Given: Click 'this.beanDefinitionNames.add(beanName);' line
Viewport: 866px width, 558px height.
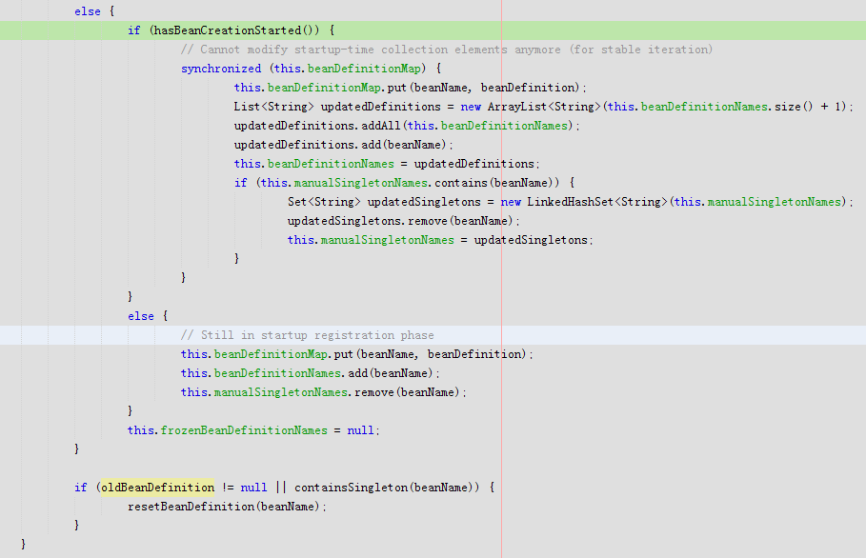Looking at the screenshot, I should tap(311, 373).
